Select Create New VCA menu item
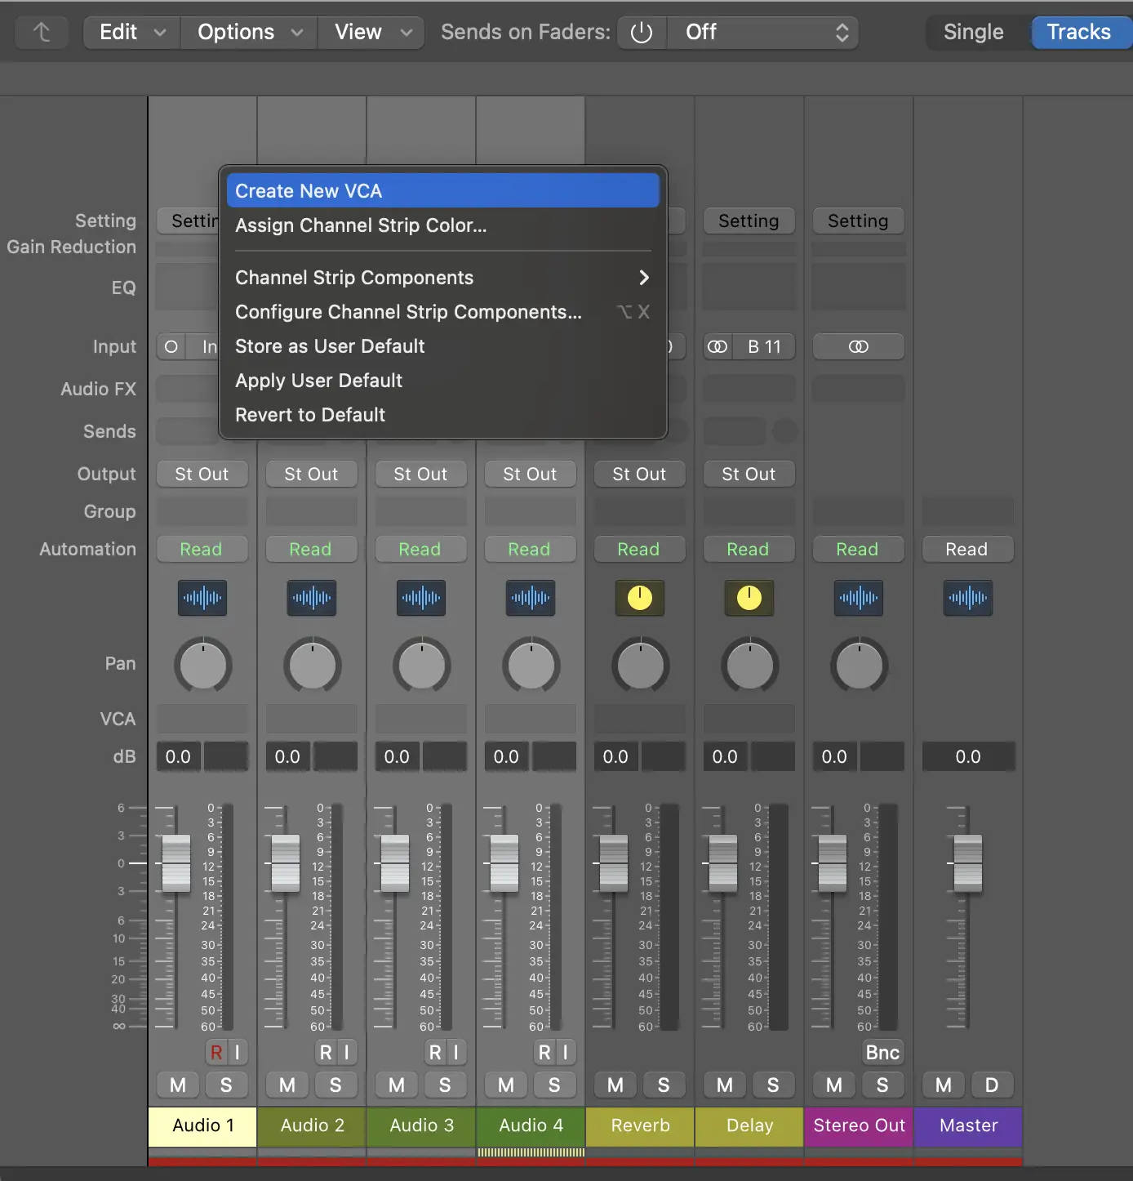The image size is (1133, 1181). (x=442, y=190)
